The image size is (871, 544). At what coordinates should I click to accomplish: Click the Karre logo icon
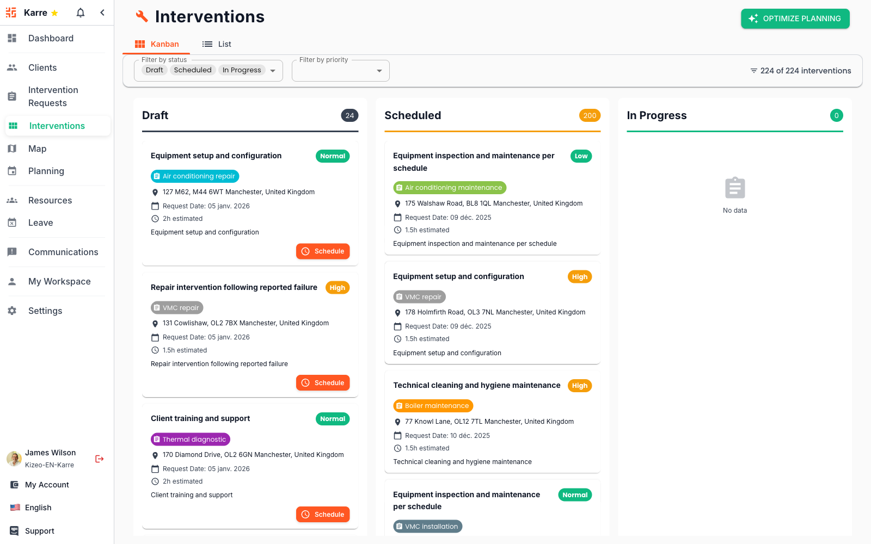pos(10,12)
